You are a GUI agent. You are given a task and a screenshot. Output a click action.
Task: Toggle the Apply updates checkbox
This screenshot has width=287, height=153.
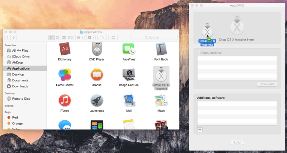pos(199,53)
